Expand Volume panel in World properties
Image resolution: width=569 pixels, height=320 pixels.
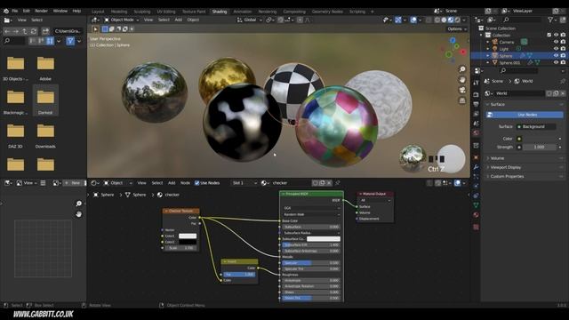497,158
